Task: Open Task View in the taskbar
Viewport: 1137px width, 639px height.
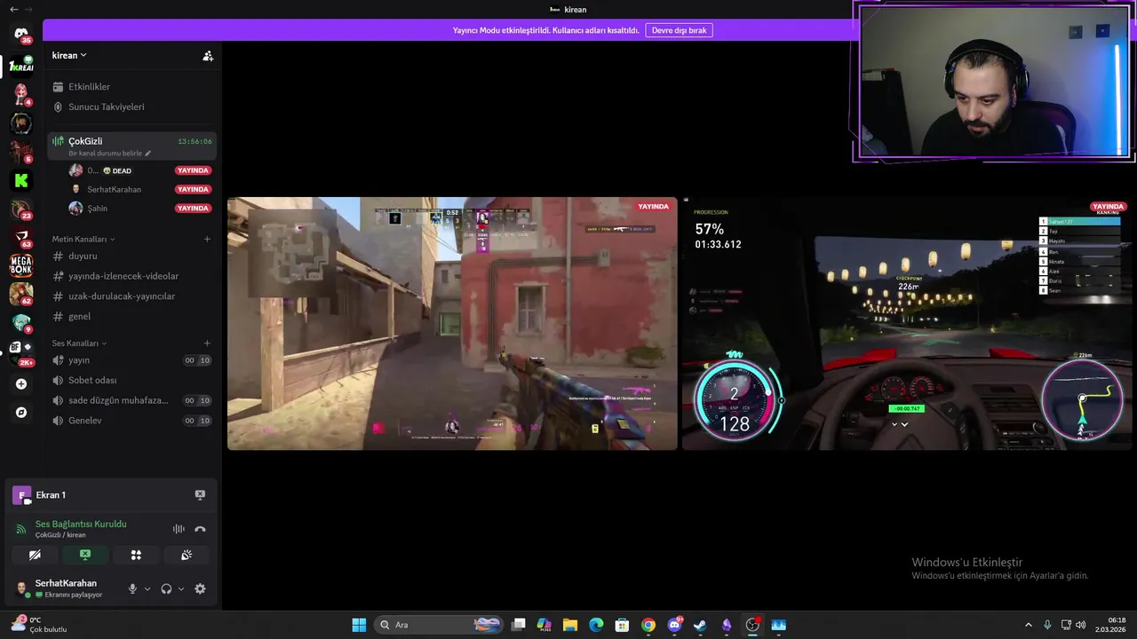Action: point(519,625)
